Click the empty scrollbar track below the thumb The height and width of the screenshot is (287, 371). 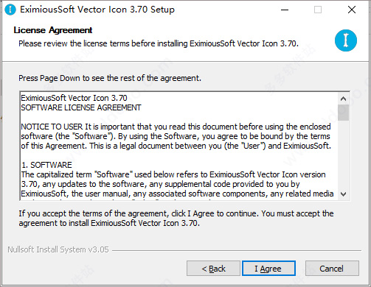[344, 155]
